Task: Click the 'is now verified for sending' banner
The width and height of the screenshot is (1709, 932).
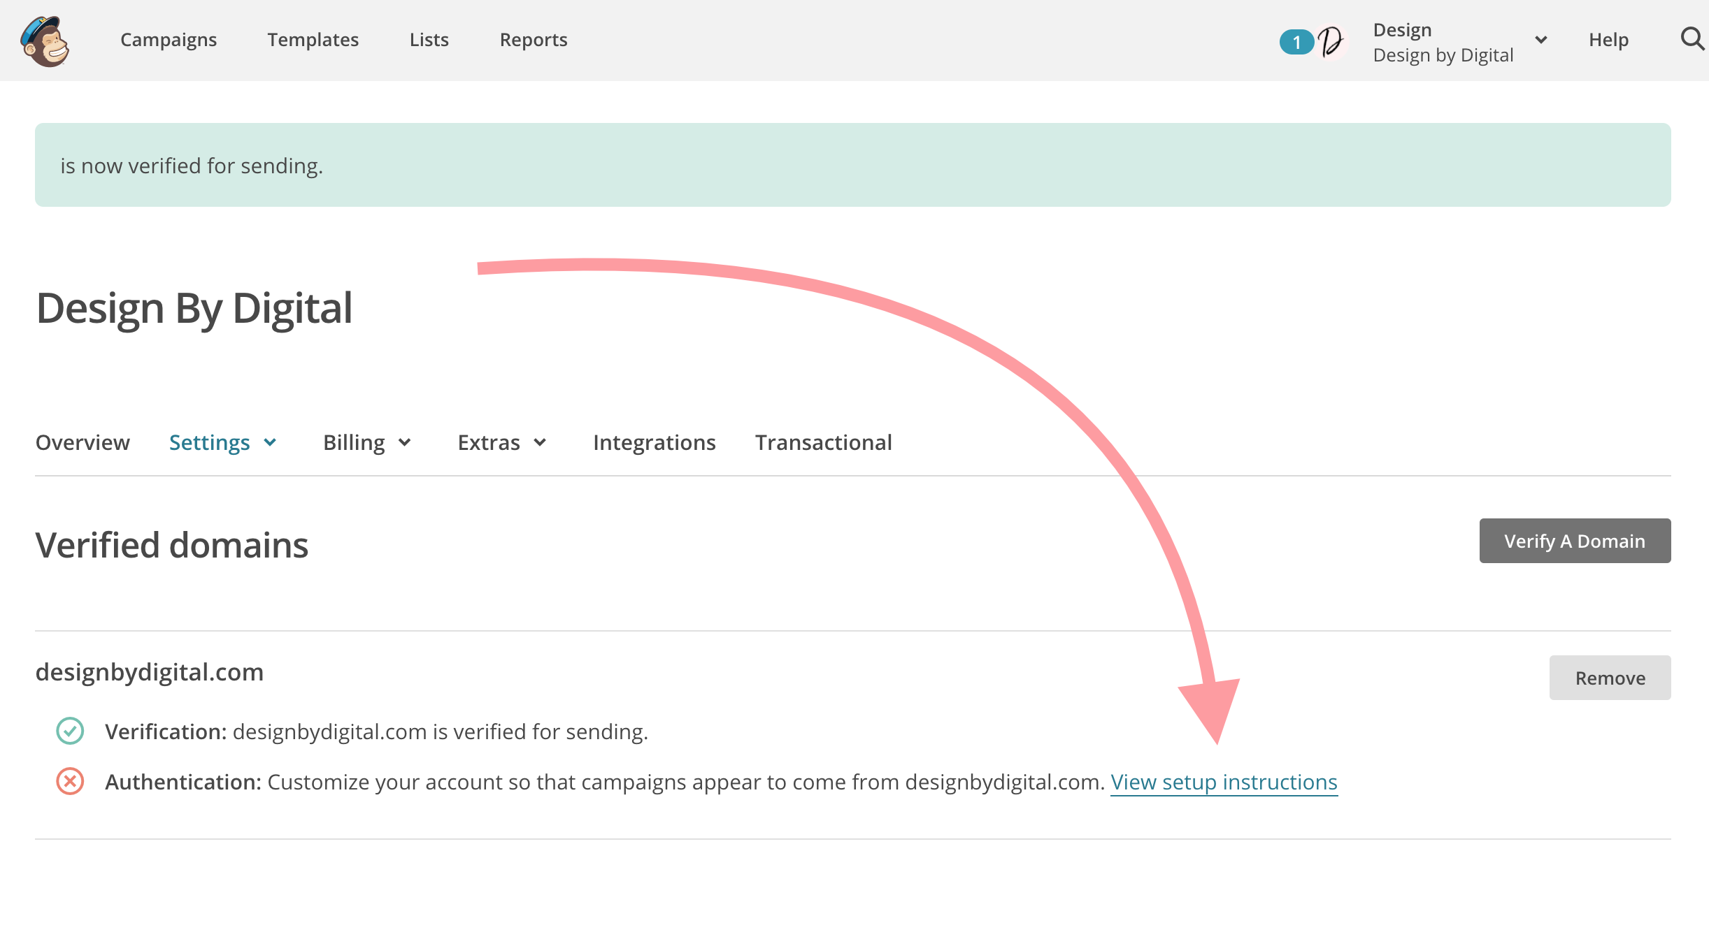Action: 853,165
